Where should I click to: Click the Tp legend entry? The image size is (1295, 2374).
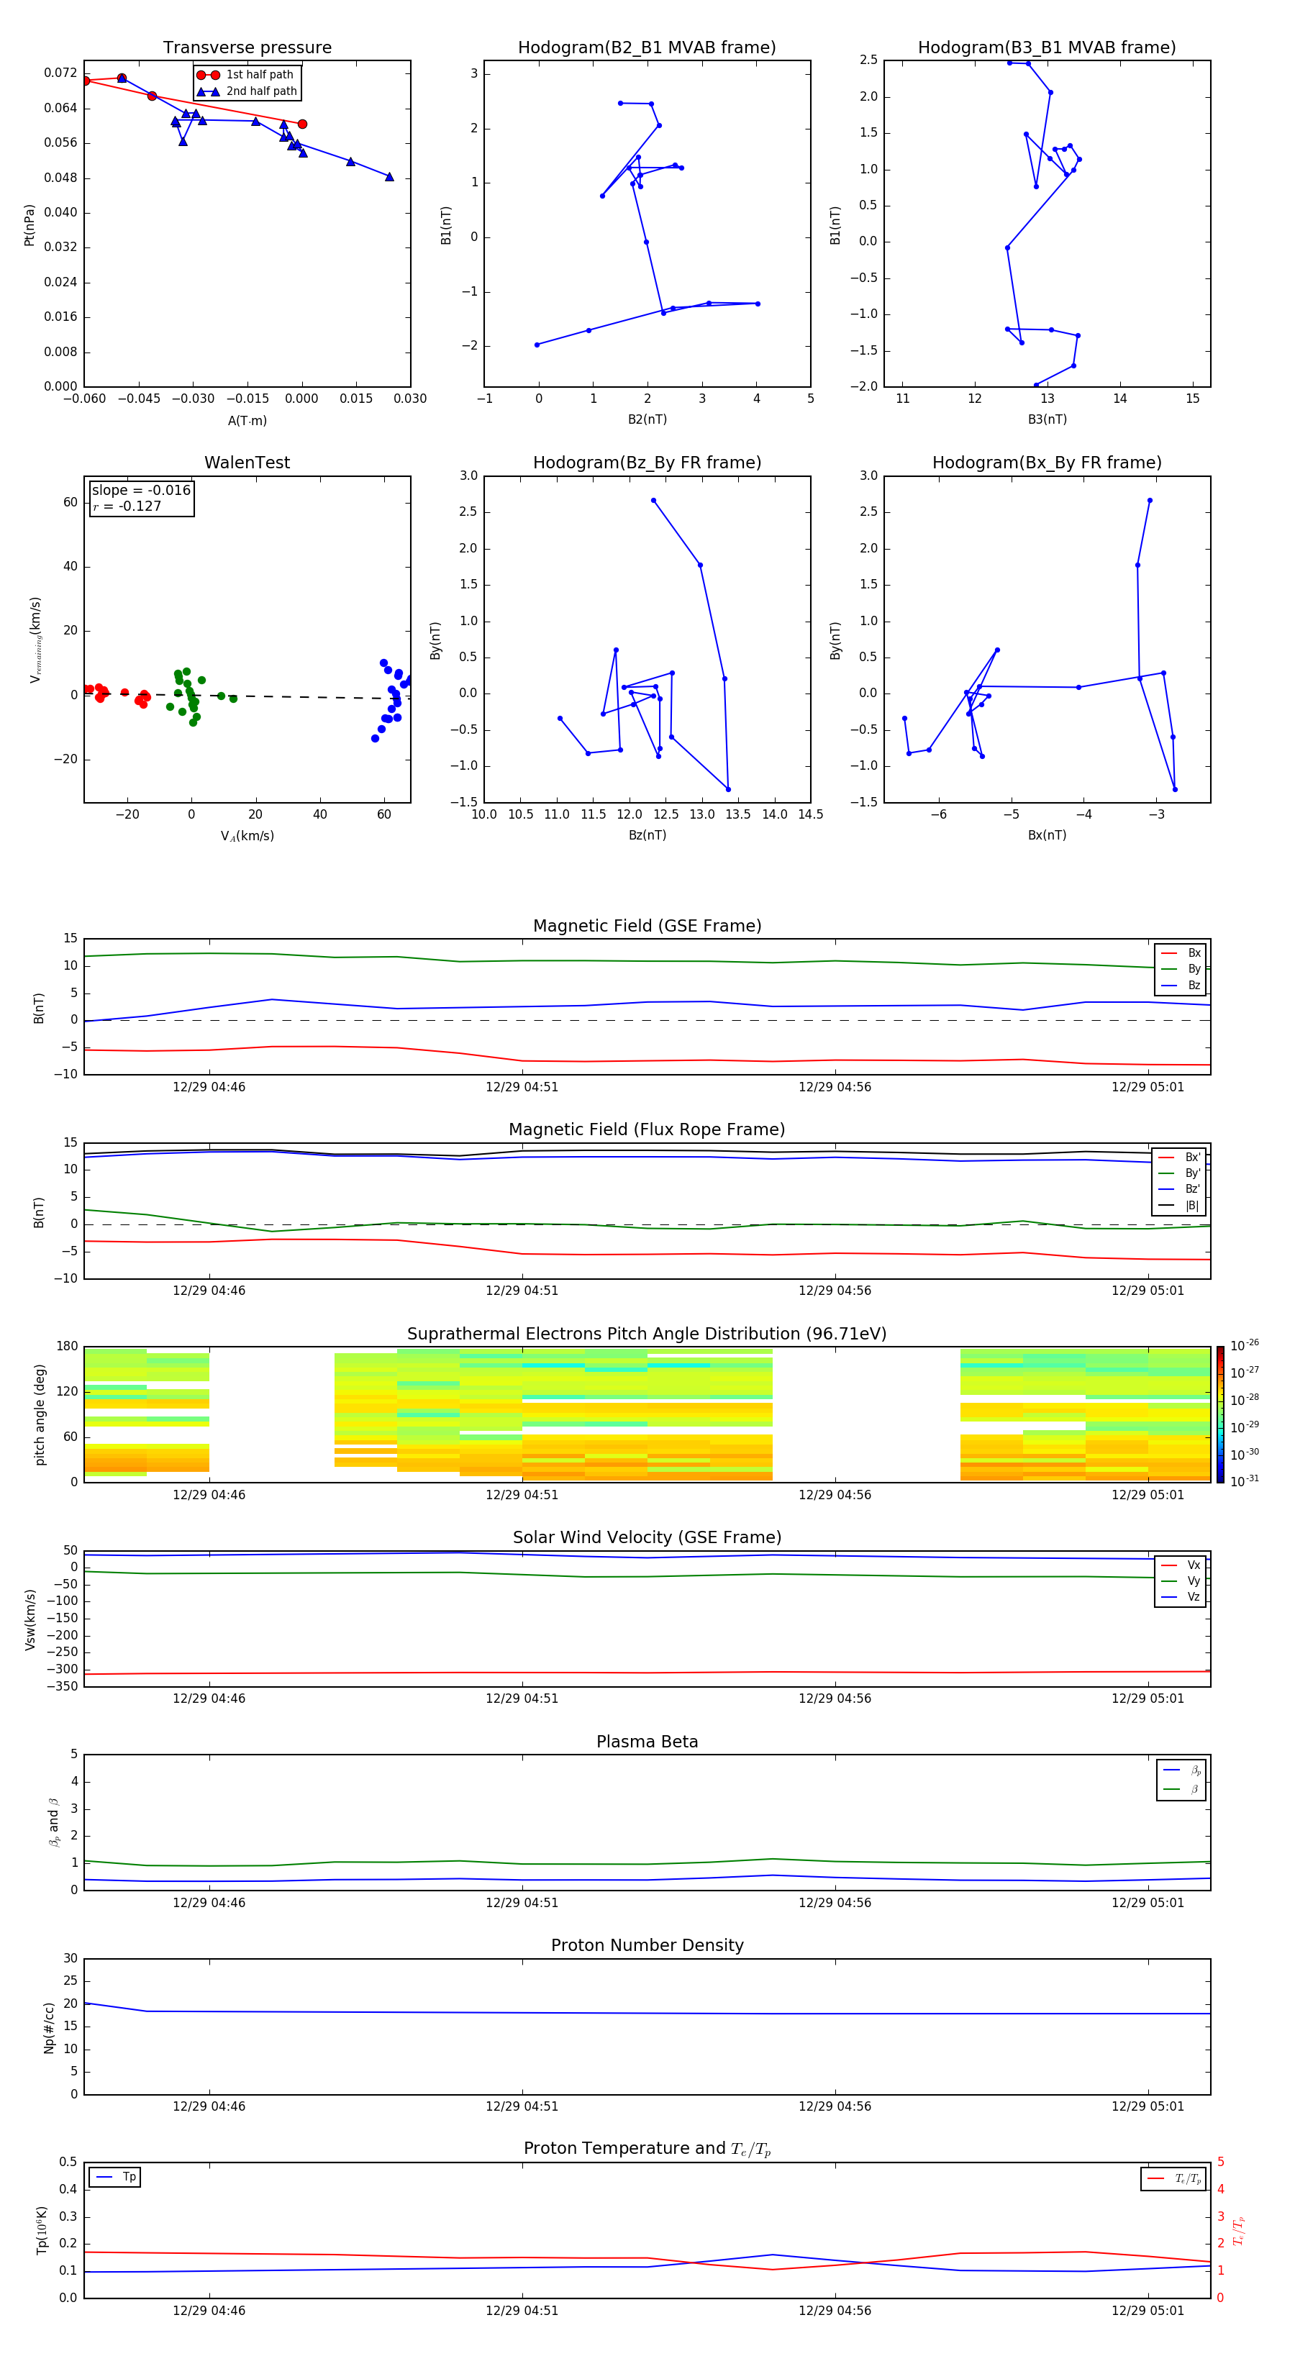[x=114, y=2178]
